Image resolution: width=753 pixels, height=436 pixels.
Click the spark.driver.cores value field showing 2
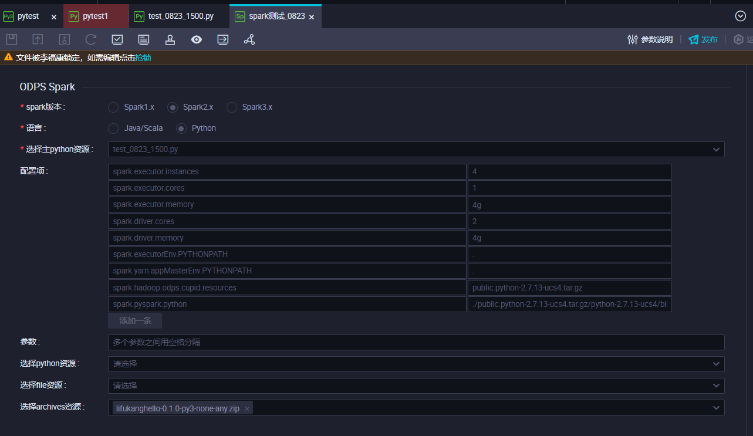coord(569,221)
